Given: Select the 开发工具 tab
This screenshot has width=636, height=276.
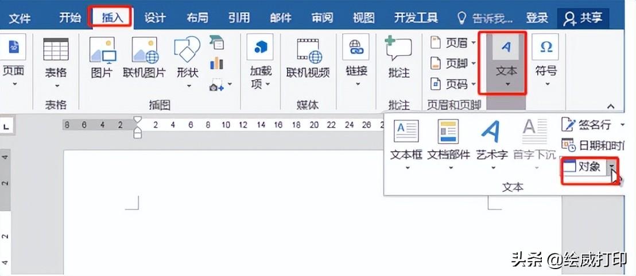Looking at the screenshot, I should (x=416, y=18).
